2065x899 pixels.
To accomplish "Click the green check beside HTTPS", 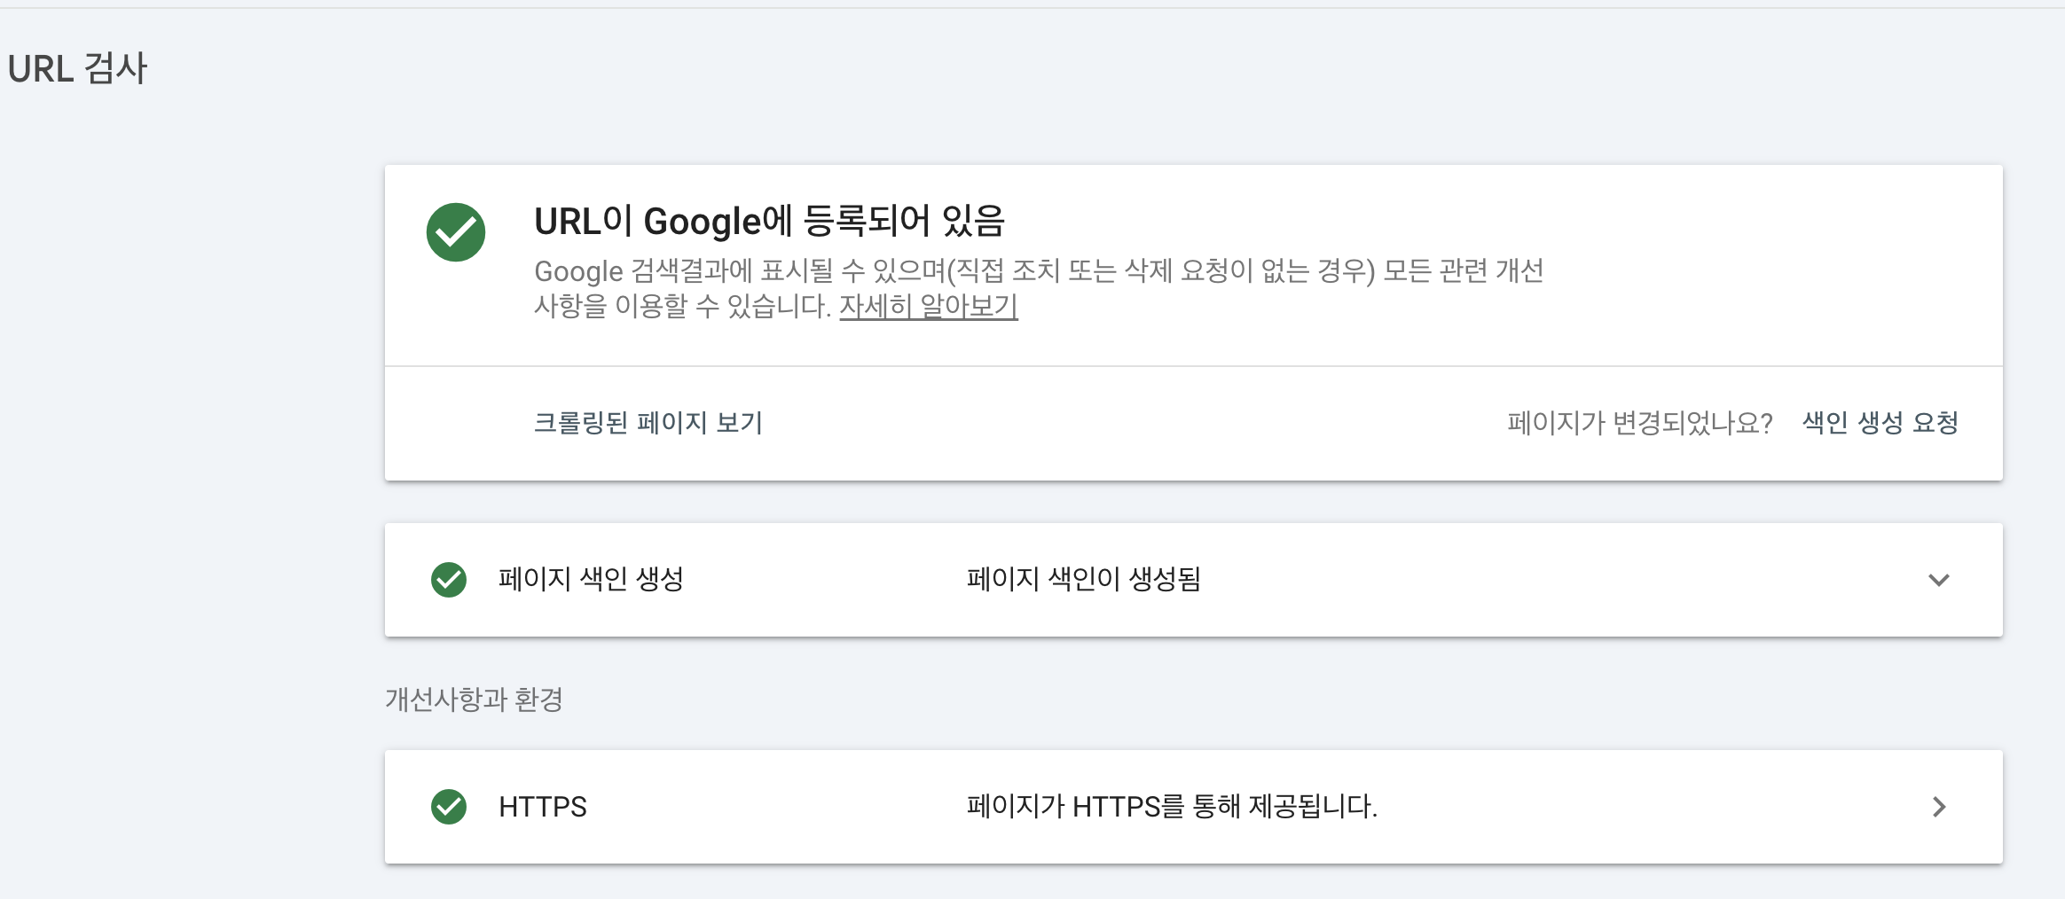I will tap(449, 807).
